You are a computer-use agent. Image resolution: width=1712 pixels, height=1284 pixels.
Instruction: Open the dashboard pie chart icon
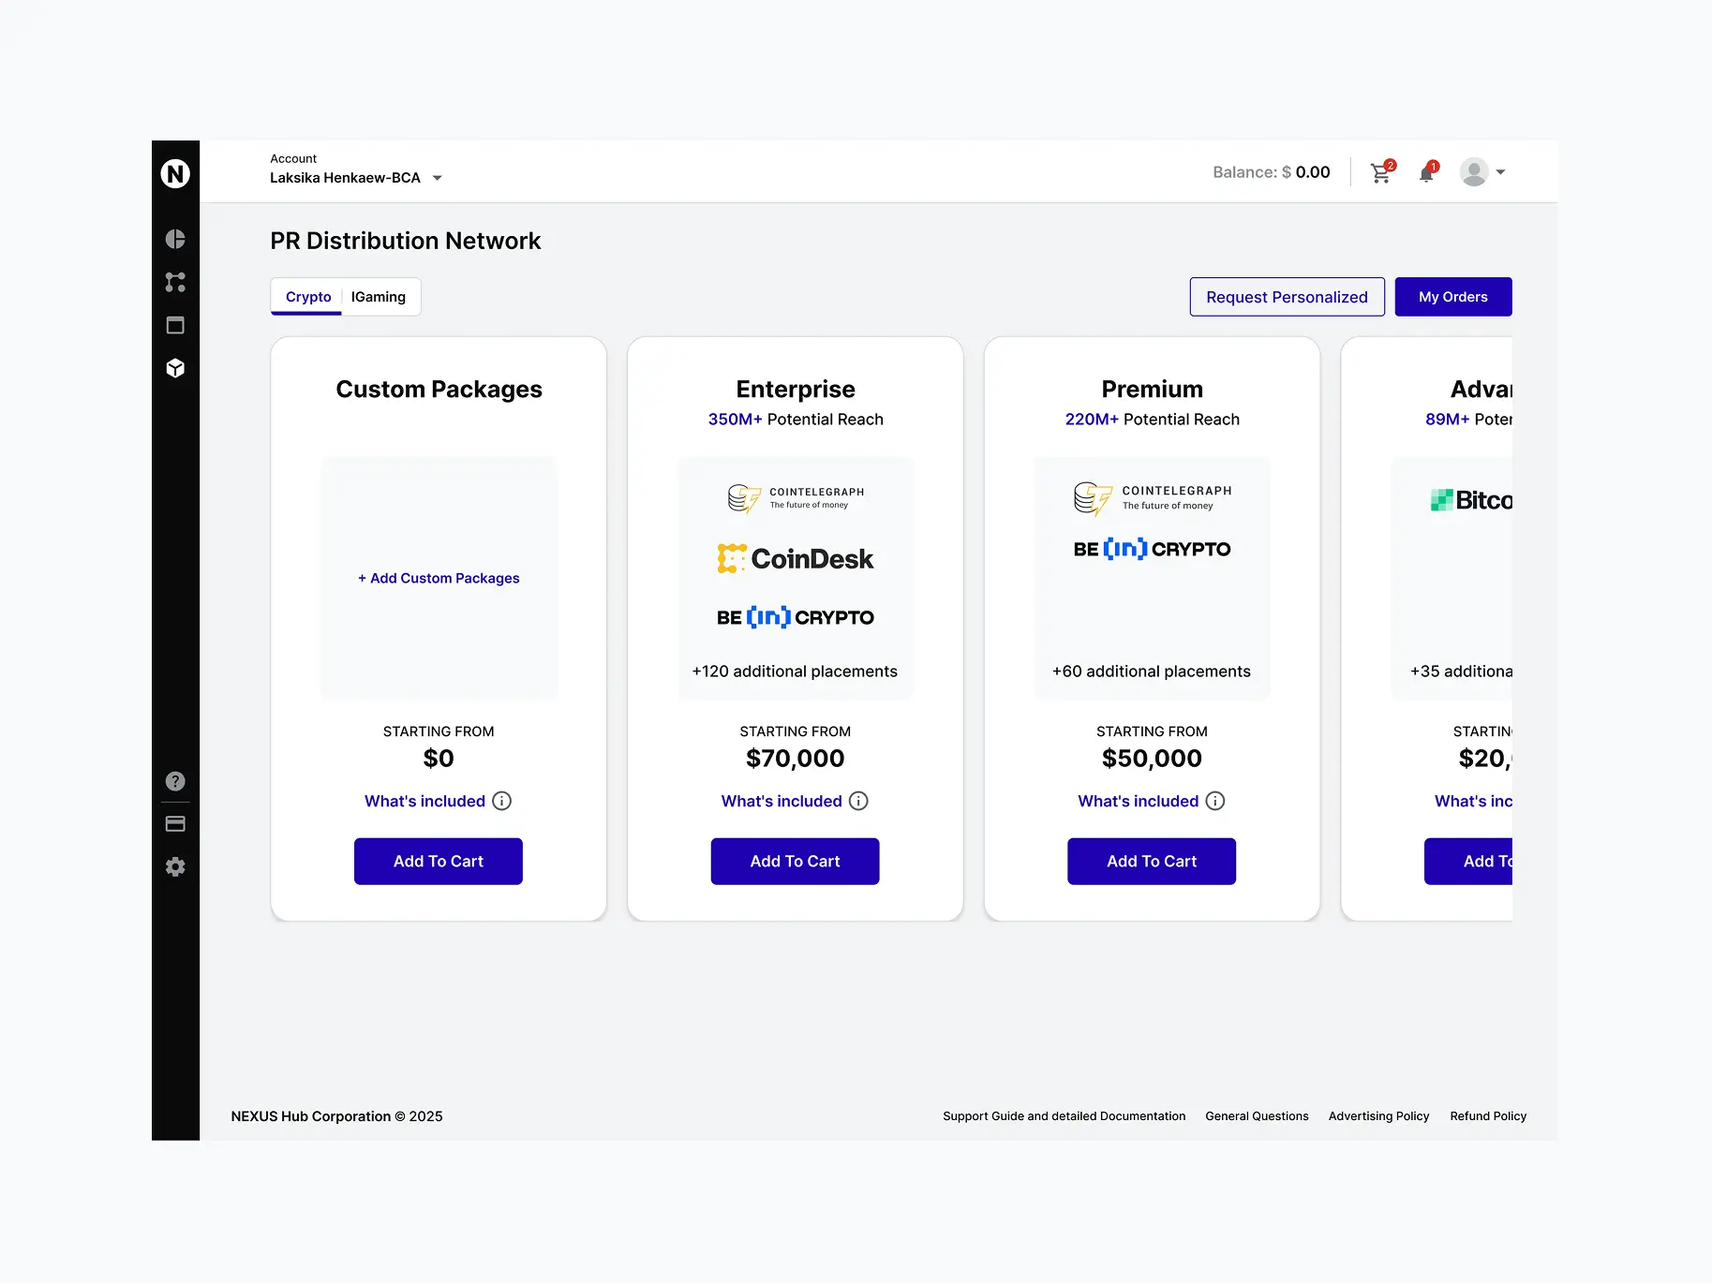[175, 239]
